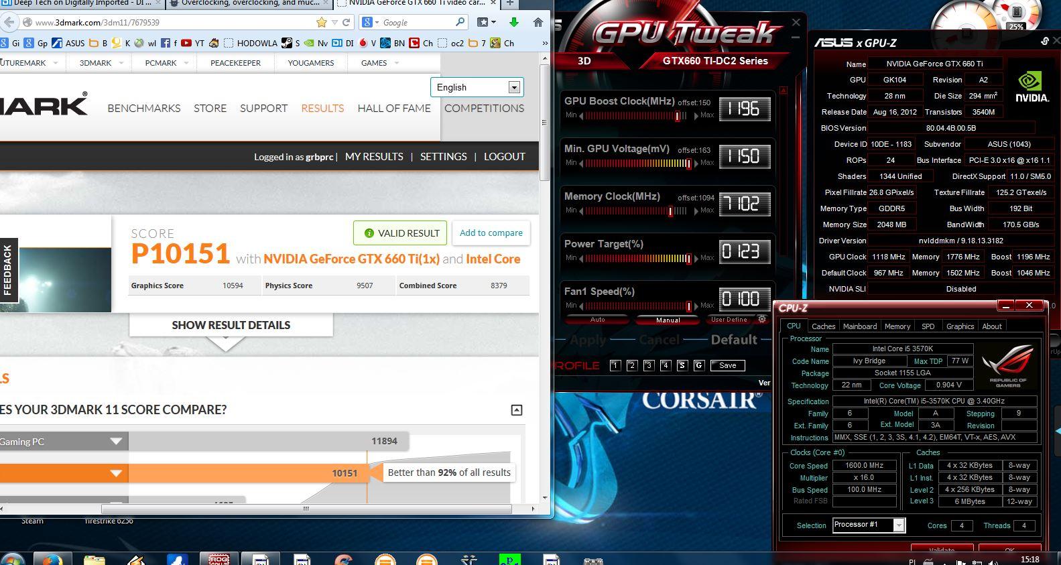Open the oc2 bookmark
The width and height of the screenshot is (1061, 565).
pyautogui.click(x=450, y=43)
